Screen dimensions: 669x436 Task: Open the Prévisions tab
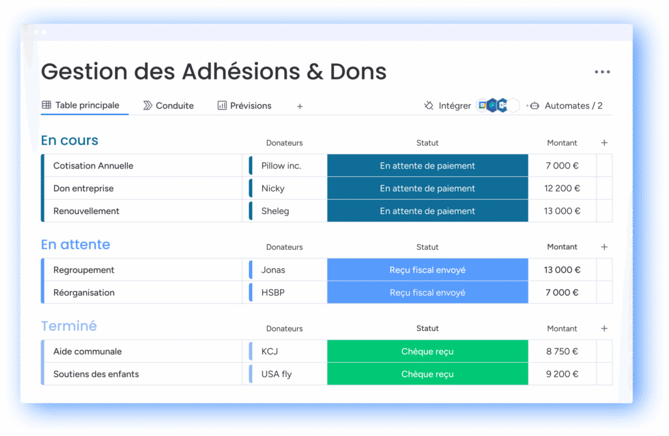point(244,105)
